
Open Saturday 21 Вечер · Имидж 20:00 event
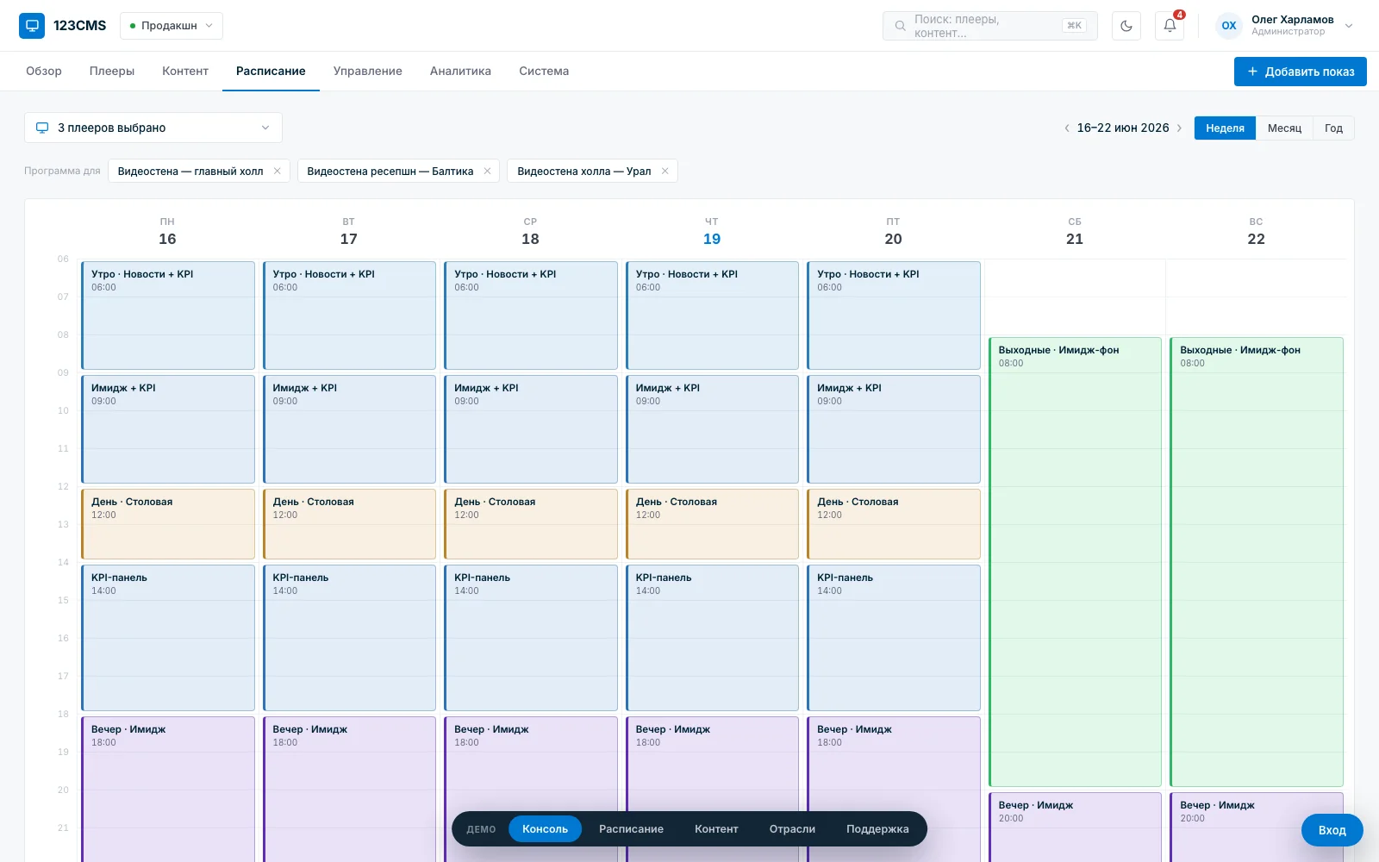point(1076,827)
